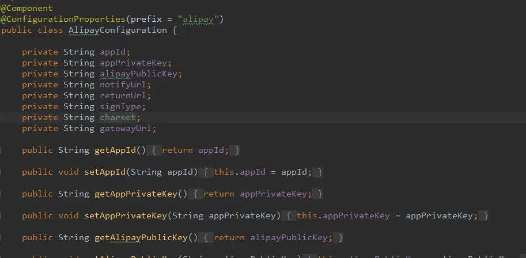Click the void keyword on the setAppPrivateKey line
526x258 pixels.
[x=69, y=216]
